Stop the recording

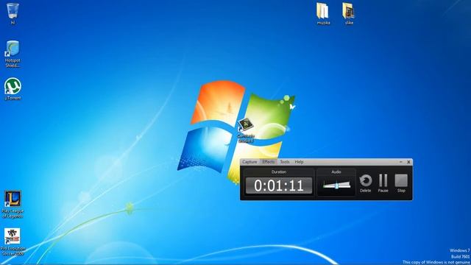401,183
